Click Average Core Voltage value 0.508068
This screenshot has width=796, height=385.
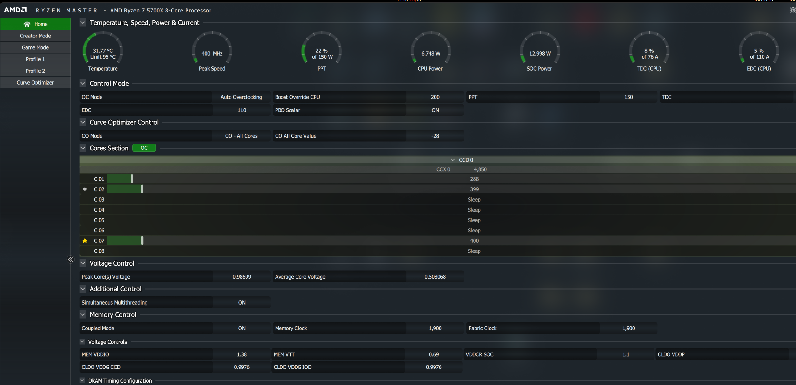click(x=435, y=277)
